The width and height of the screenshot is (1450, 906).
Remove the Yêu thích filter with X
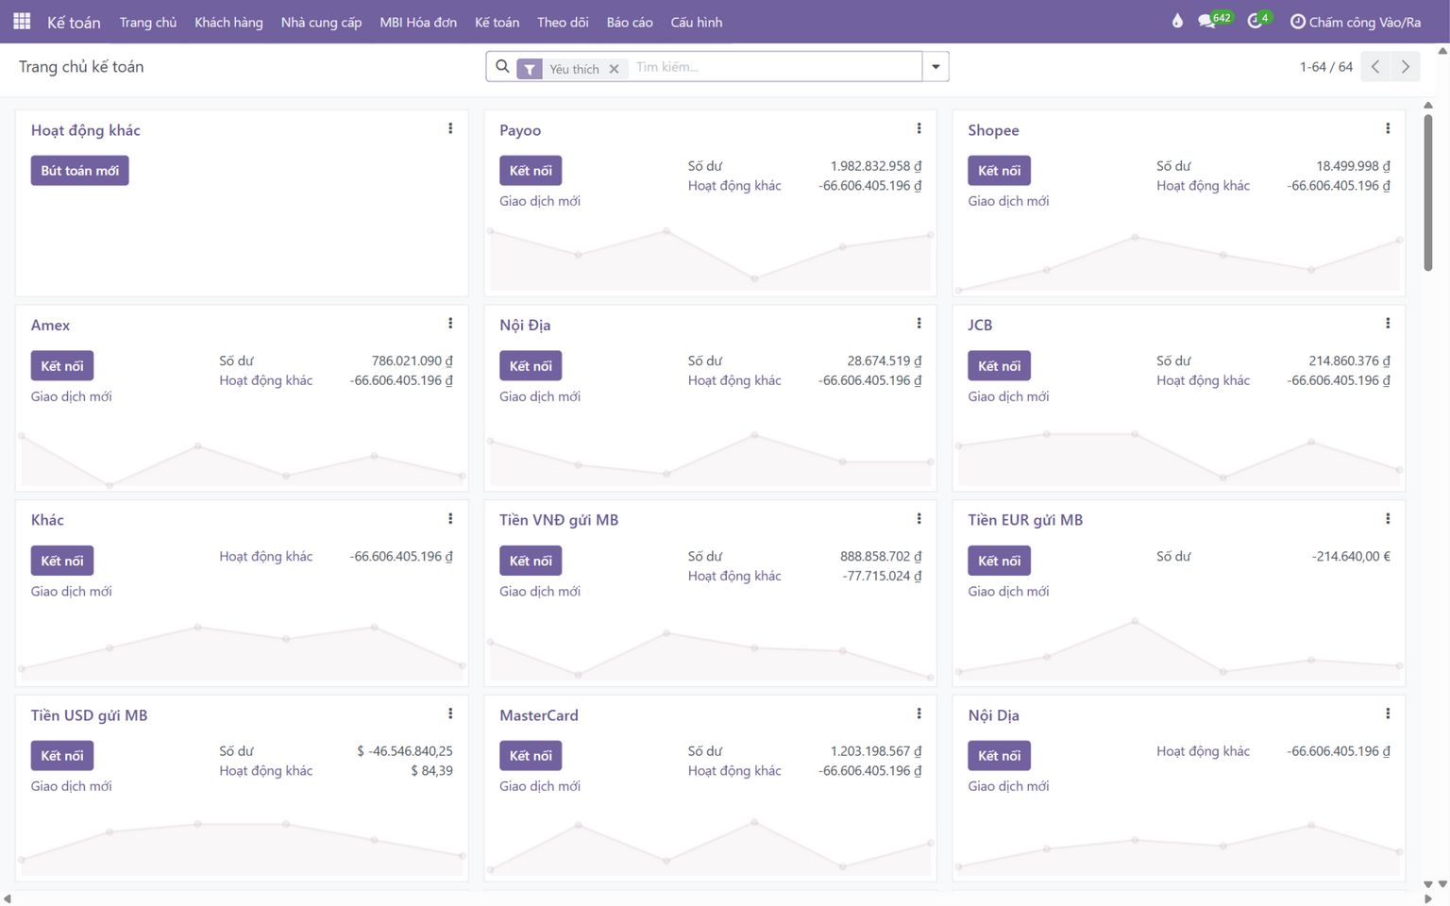point(614,69)
